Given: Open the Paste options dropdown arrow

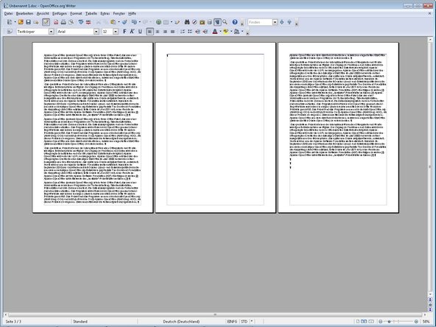Looking at the screenshot, I should [x=119, y=22].
